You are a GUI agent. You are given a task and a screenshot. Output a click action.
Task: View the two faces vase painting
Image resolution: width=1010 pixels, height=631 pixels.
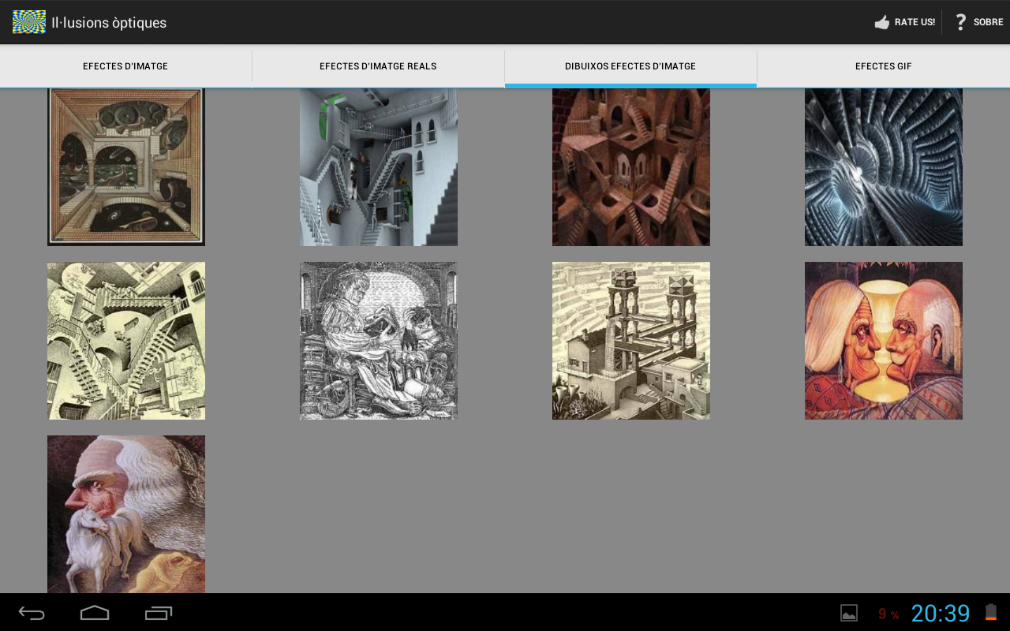point(884,341)
